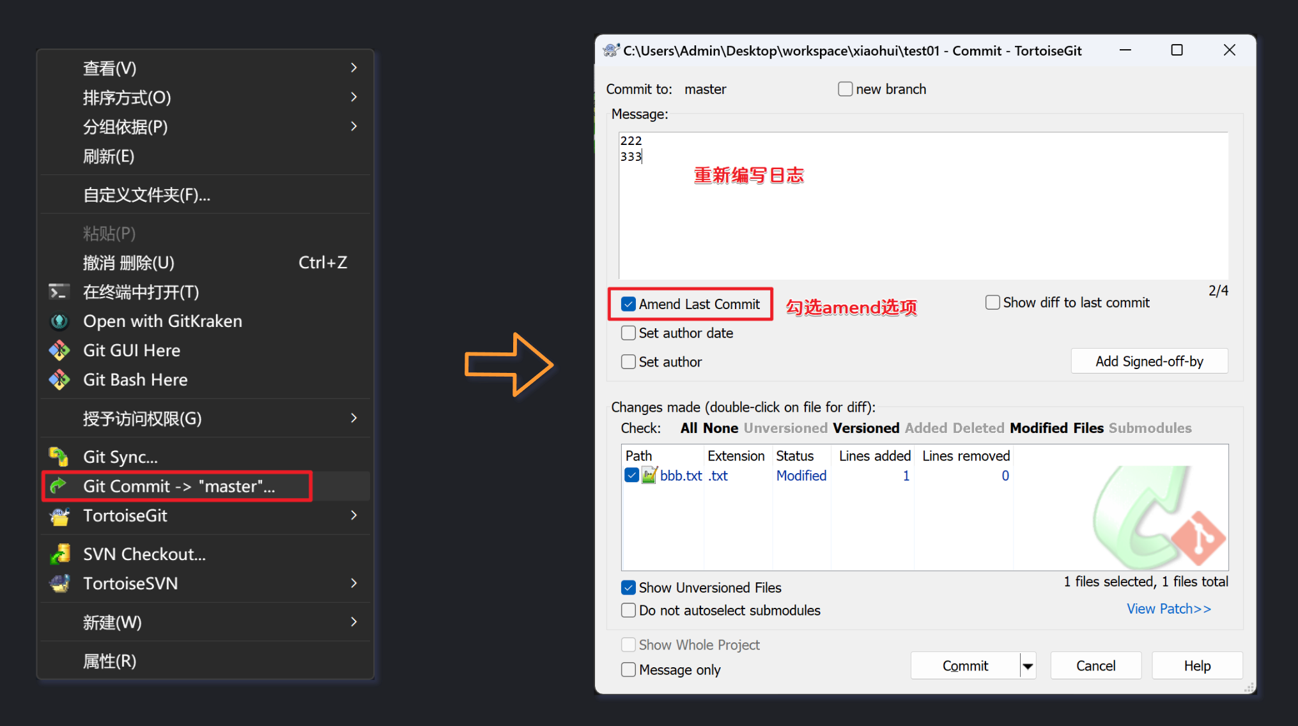Click the Git Bash Here icon

point(59,380)
